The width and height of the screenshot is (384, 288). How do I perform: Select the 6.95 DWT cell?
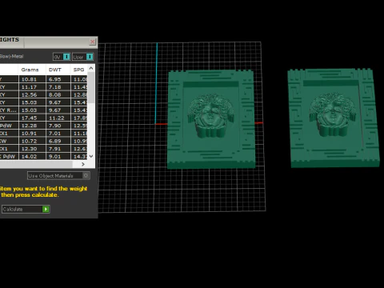[x=58, y=79]
